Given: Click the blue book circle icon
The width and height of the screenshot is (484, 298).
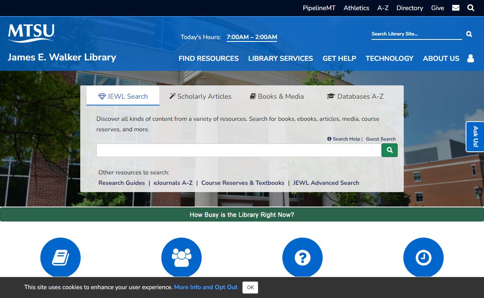Looking at the screenshot, I should coord(60,258).
